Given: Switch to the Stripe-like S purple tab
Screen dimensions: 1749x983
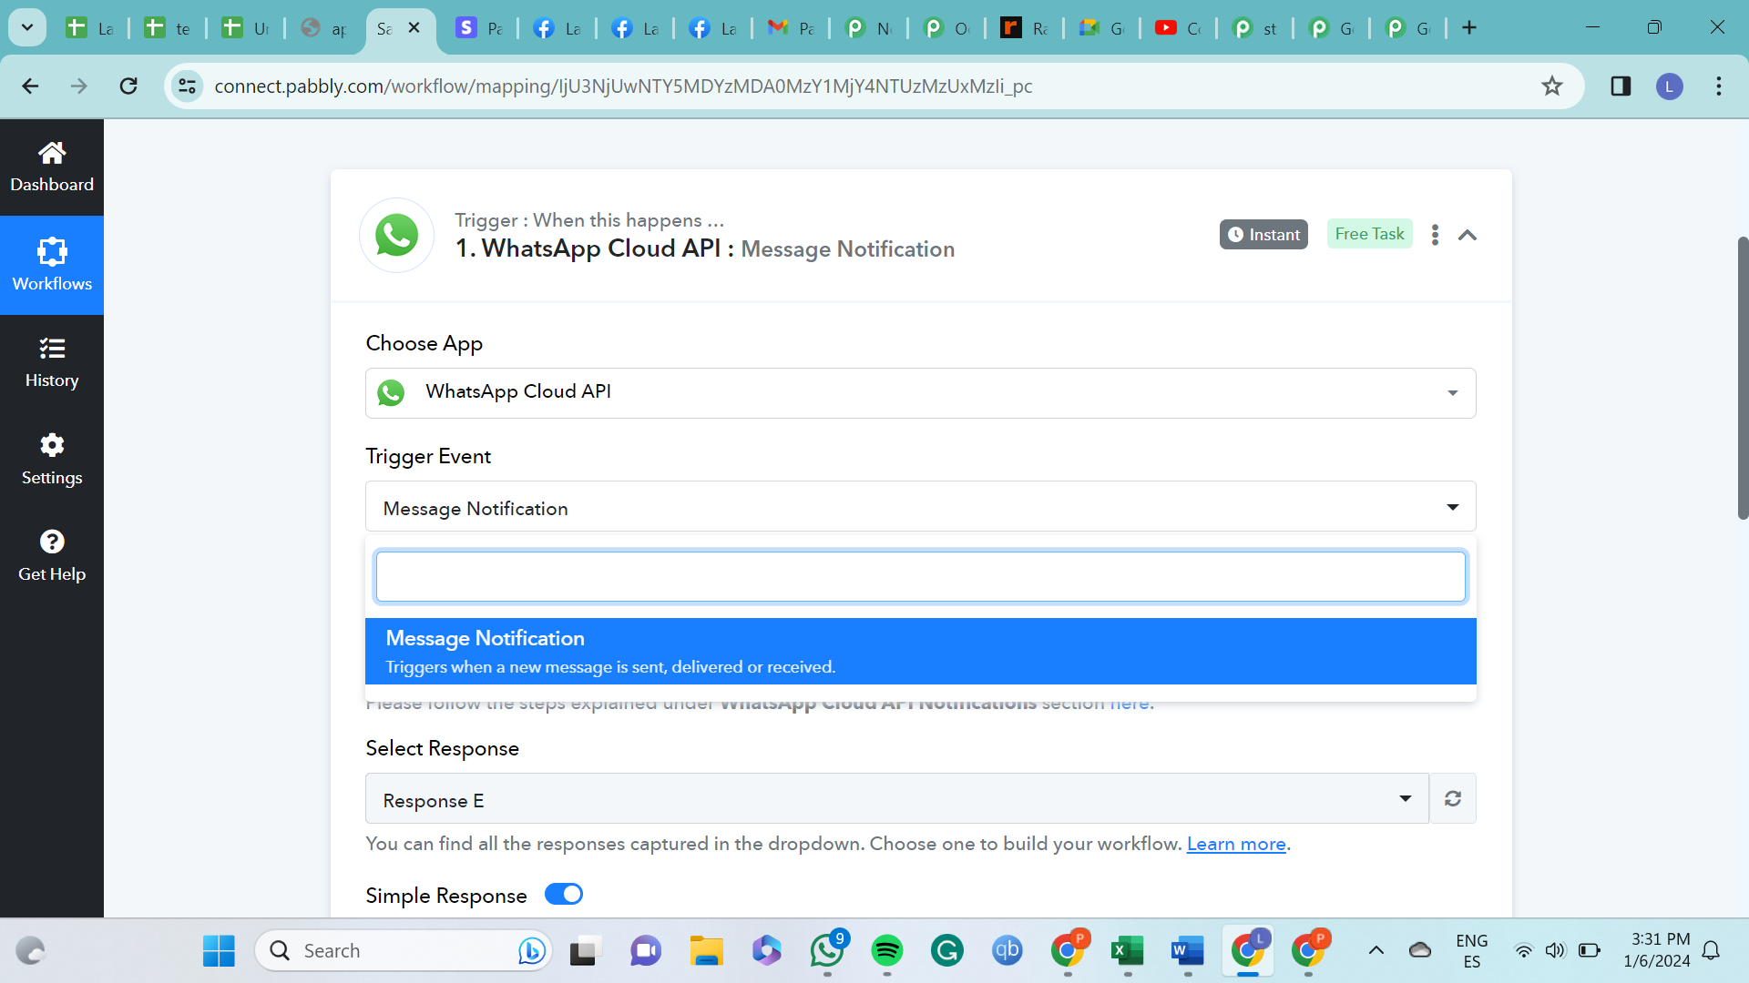Looking at the screenshot, I should tap(479, 28).
